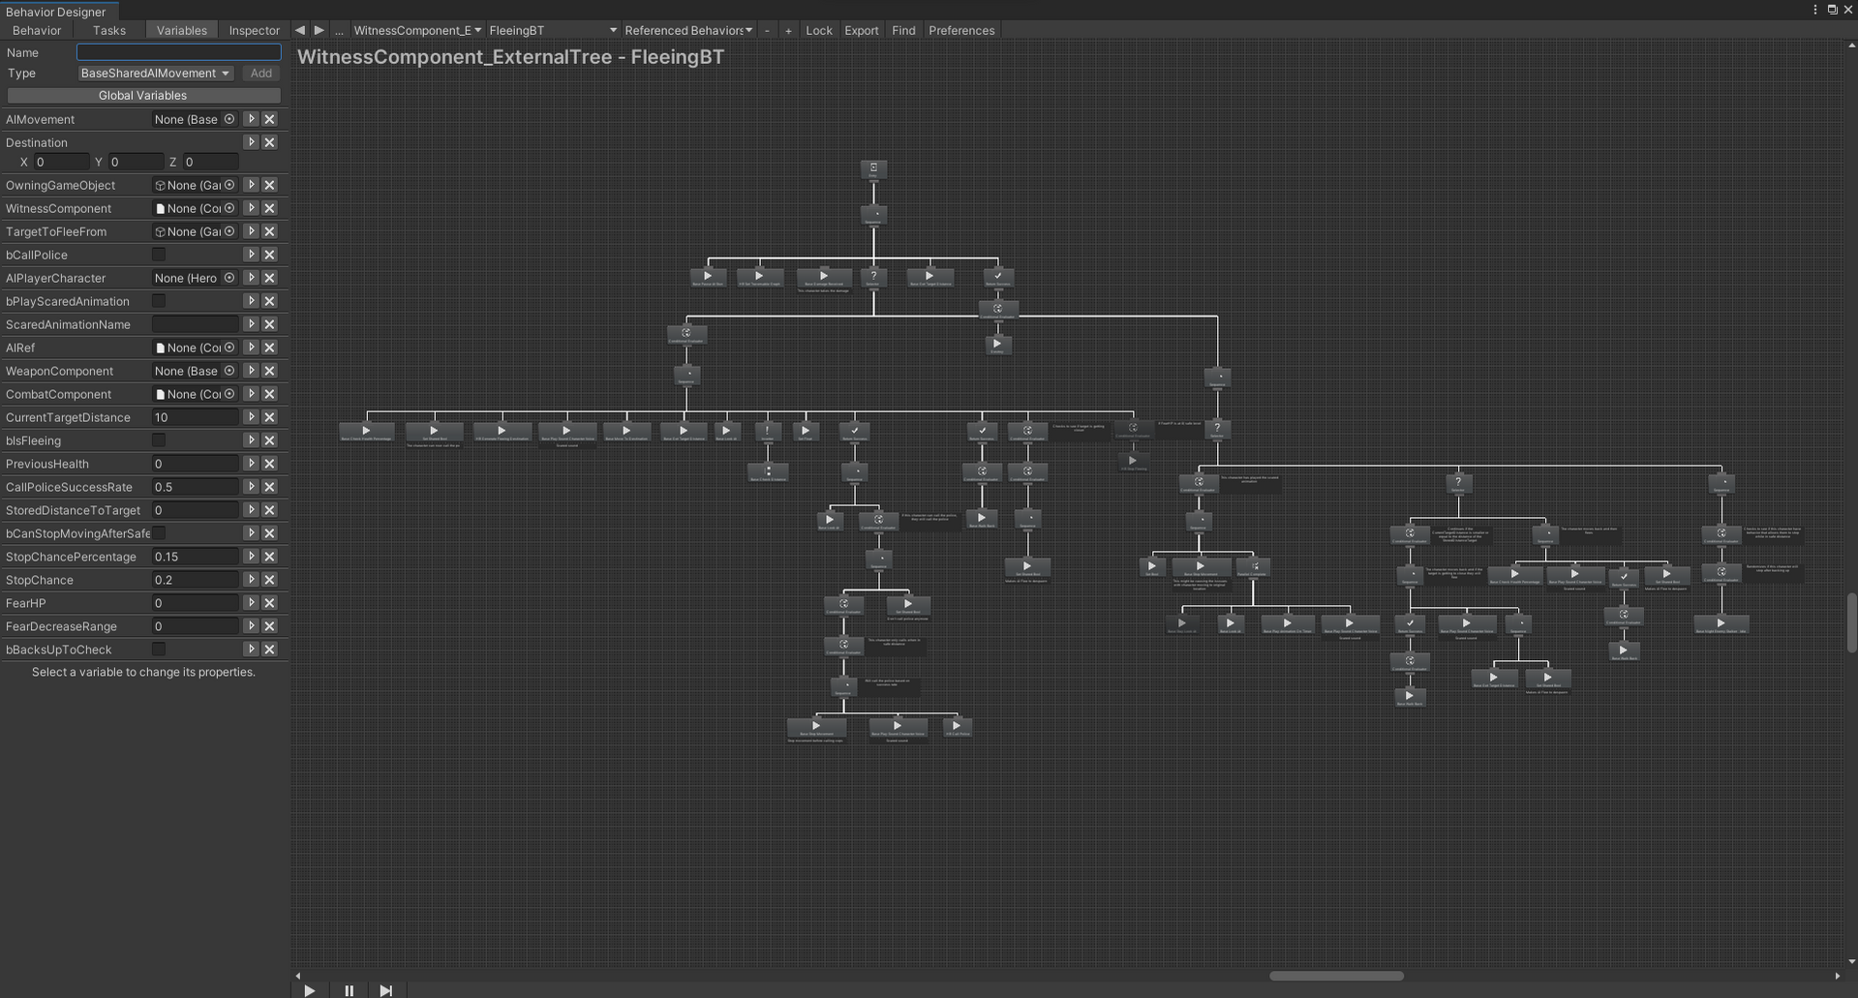This screenshot has width=1858, height=998.
Task: Remove the ScaredAnimationName variable
Action: (270, 324)
